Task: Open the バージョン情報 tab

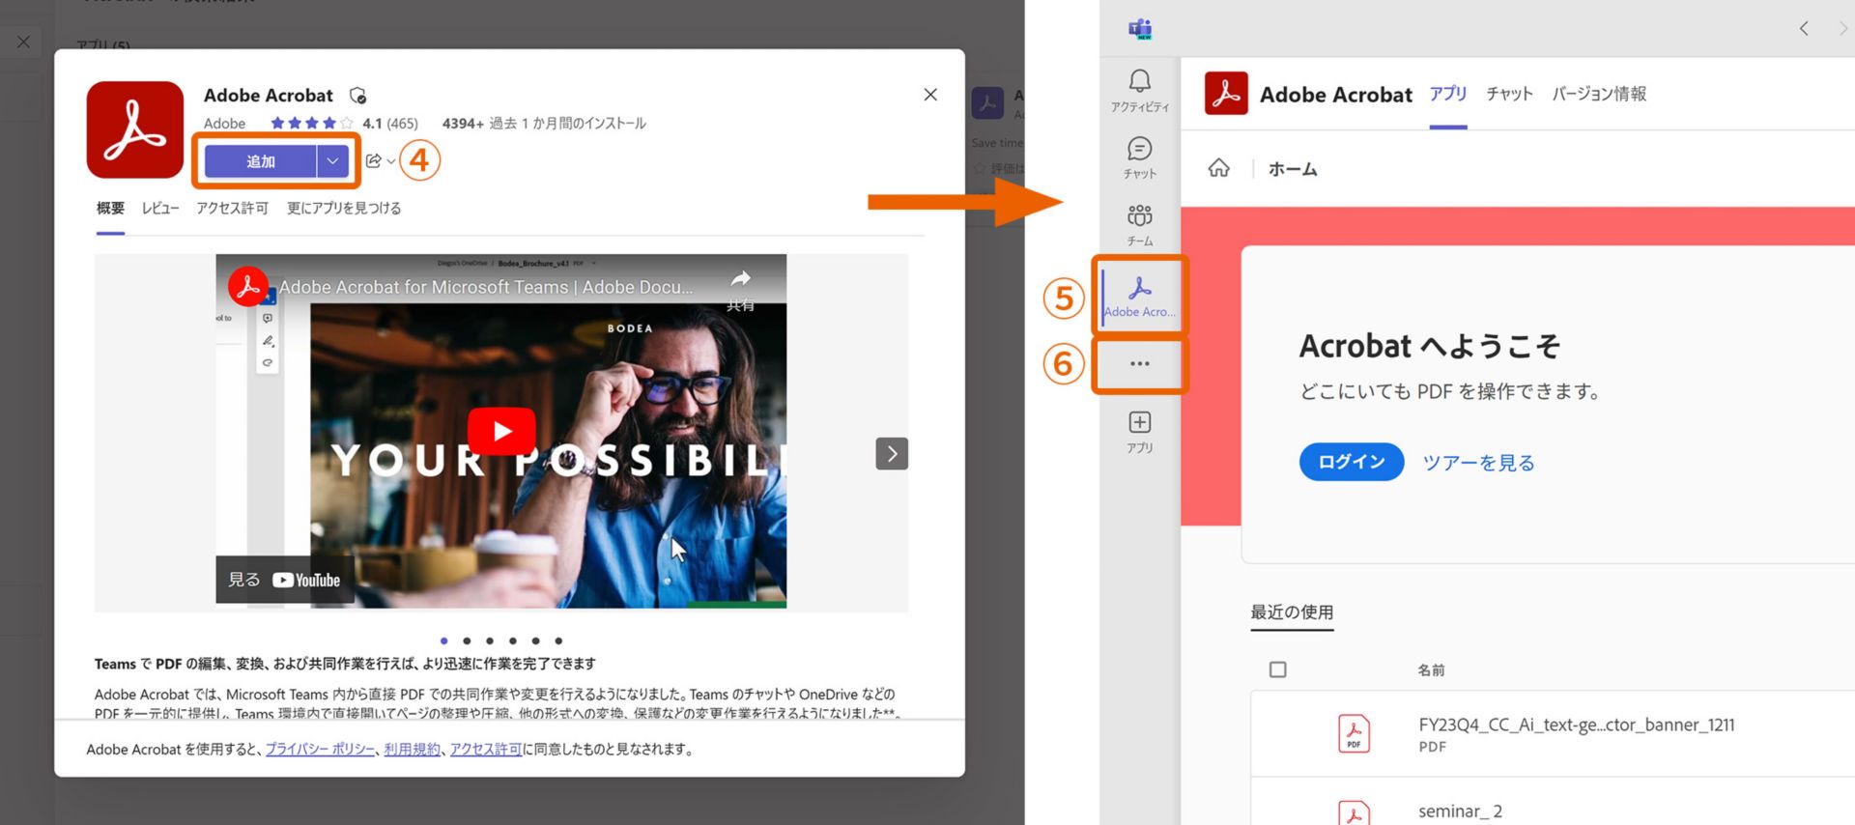Action: (1599, 94)
